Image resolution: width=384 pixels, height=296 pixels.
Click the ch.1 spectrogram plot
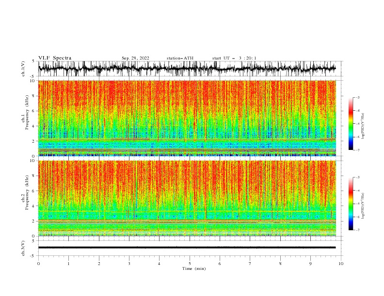pos(187,118)
